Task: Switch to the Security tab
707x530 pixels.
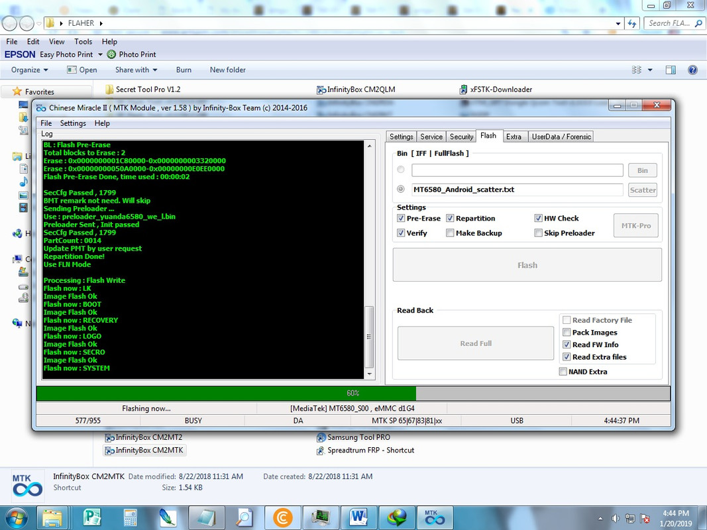Action: 461,136
